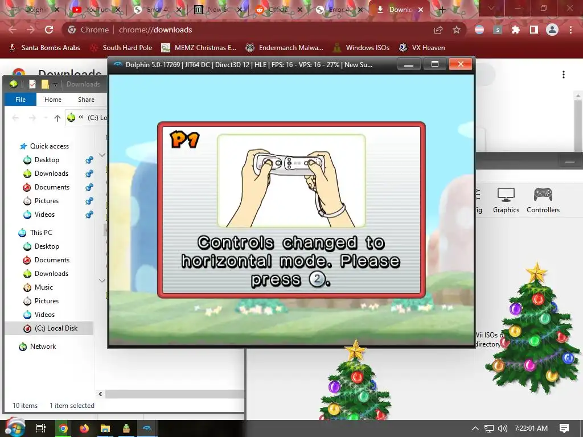Click the 'S' extension icon in Chrome toolbar

coord(498,30)
